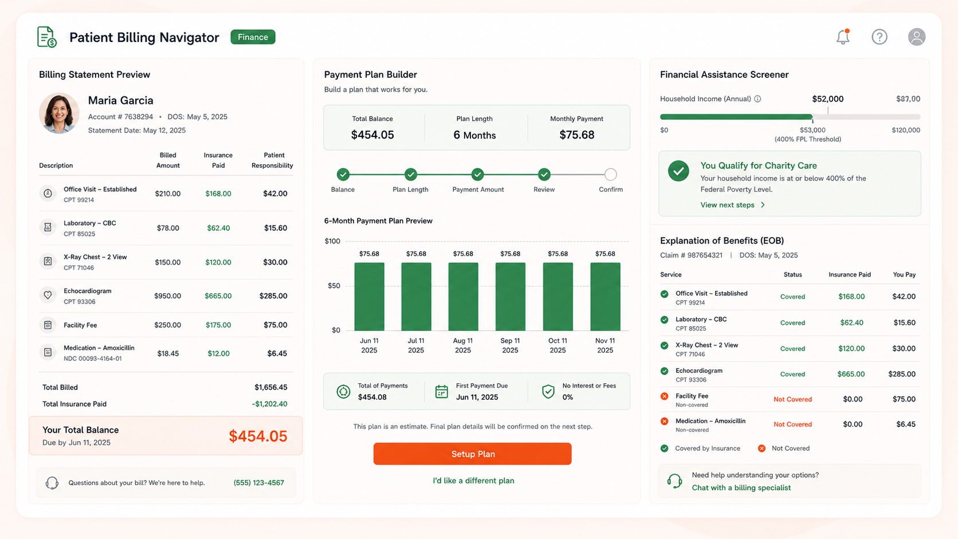Click the not-covered X icon for EOB Facility Fee
This screenshot has width=958, height=539.
665,396
